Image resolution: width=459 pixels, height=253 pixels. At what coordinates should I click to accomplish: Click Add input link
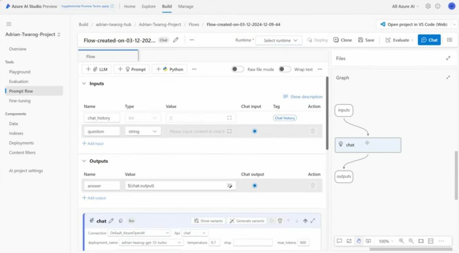pos(93,143)
